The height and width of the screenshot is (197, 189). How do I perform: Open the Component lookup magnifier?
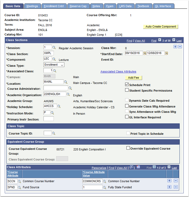(x=54, y=59)
